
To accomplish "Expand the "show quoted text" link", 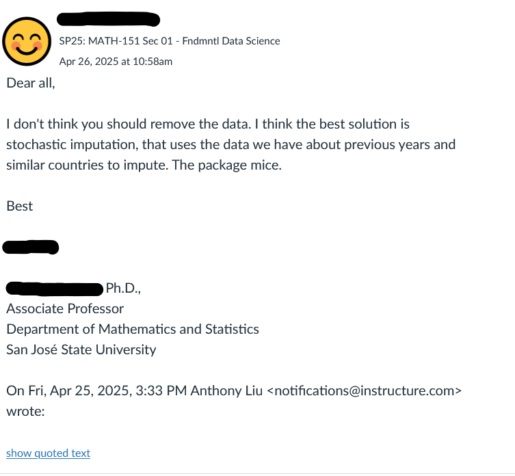I will [x=48, y=453].
